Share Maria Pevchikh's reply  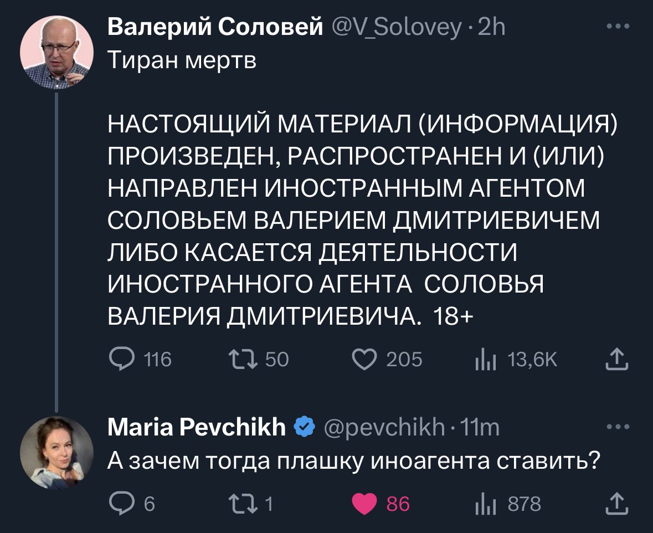click(x=617, y=503)
